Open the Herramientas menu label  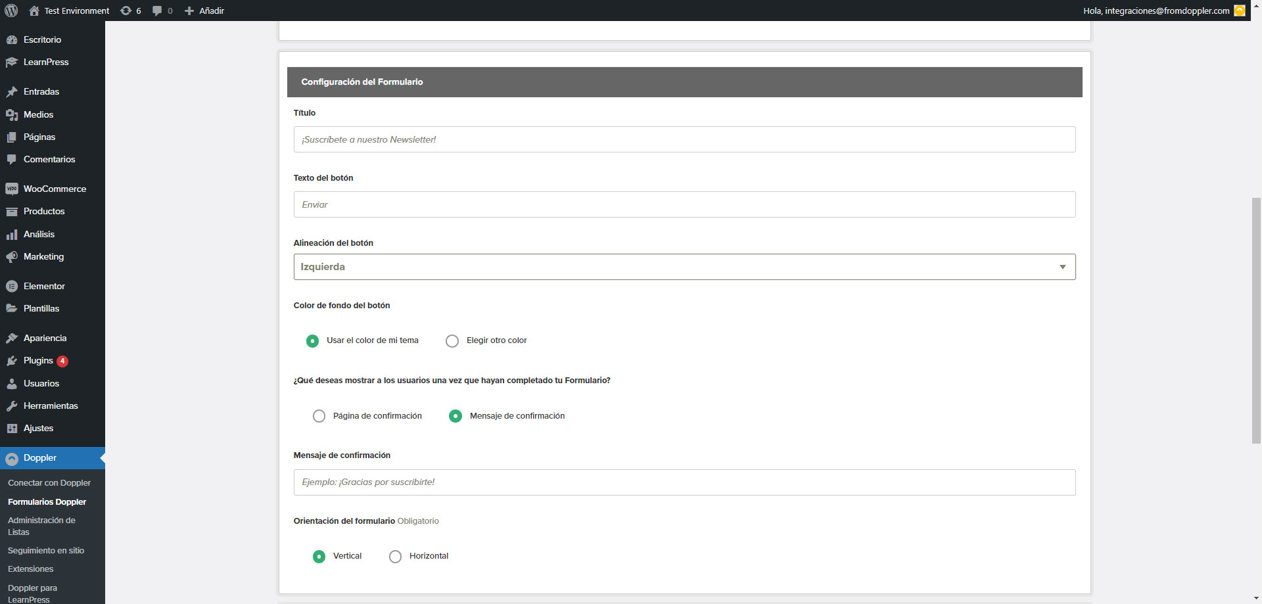(51, 406)
